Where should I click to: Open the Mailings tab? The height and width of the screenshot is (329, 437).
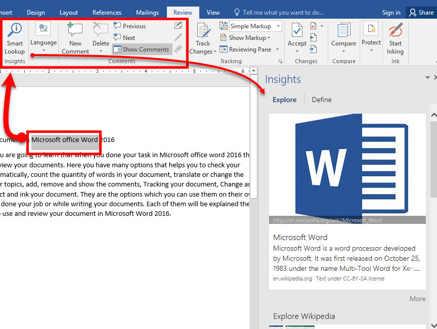pos(147,13)
